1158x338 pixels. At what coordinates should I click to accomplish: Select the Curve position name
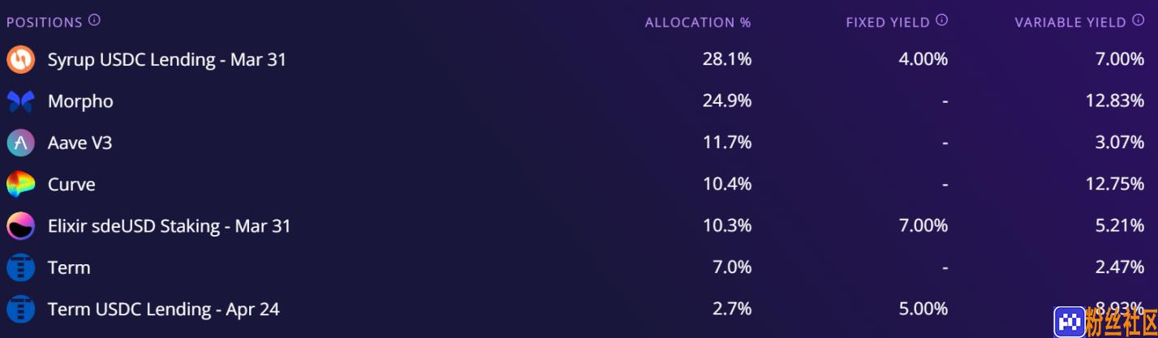click(x=71, y=185)
